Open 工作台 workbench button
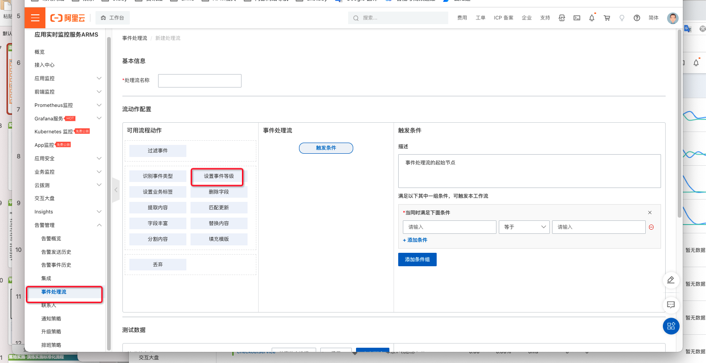 pyautogui.click(x=113, y=18)
